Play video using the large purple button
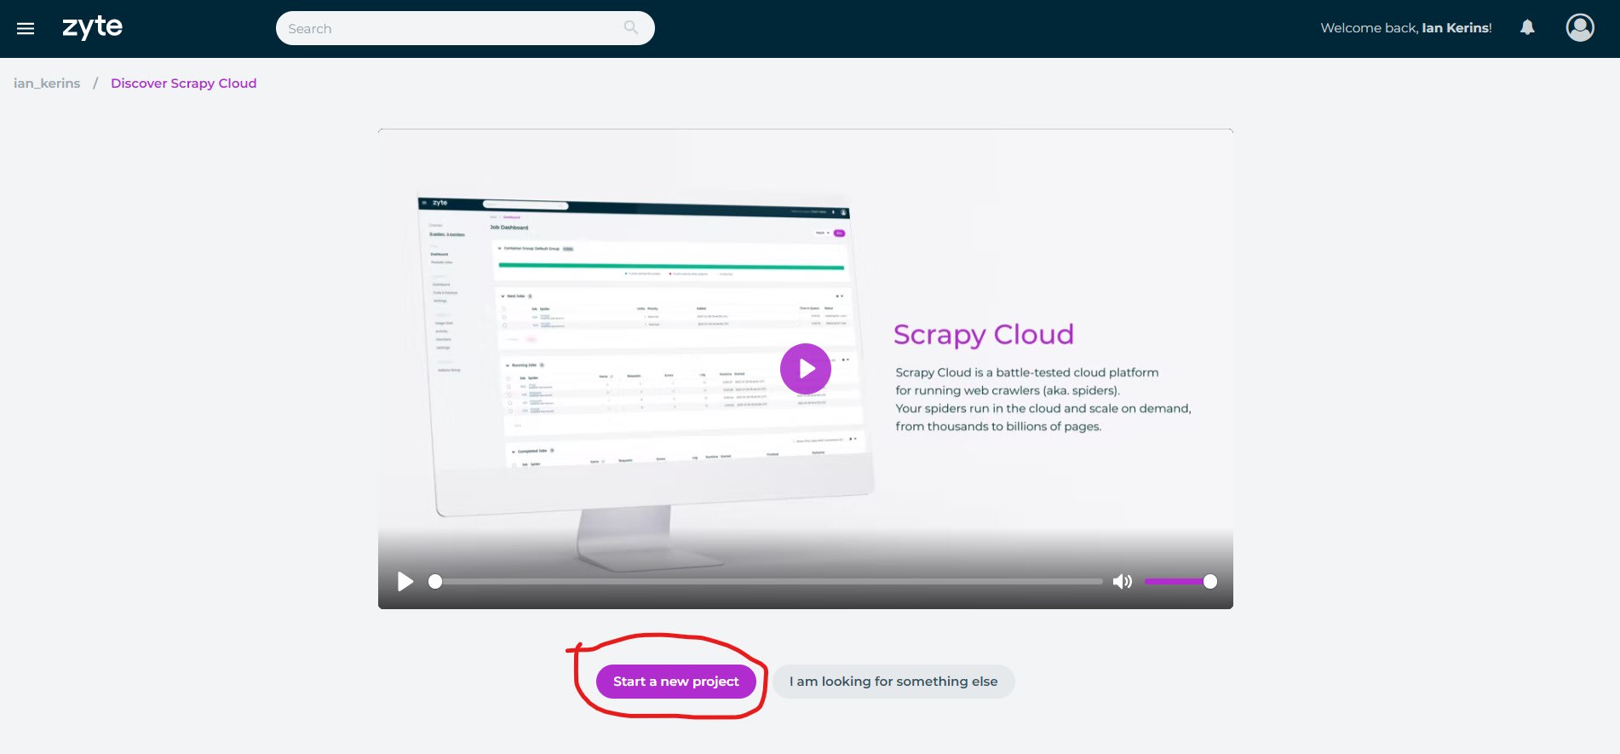Screen dimensions: 1620x754 805,369
